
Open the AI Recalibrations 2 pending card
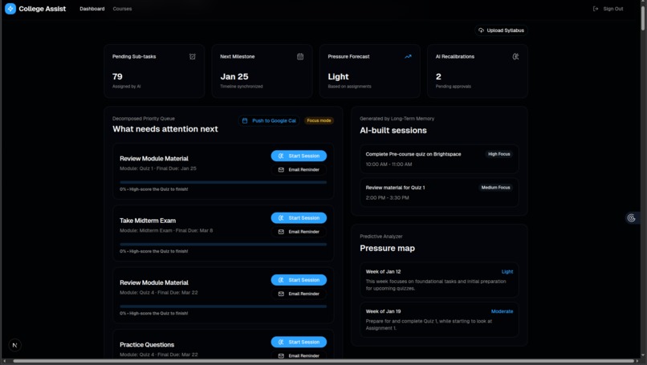point(478,71)
